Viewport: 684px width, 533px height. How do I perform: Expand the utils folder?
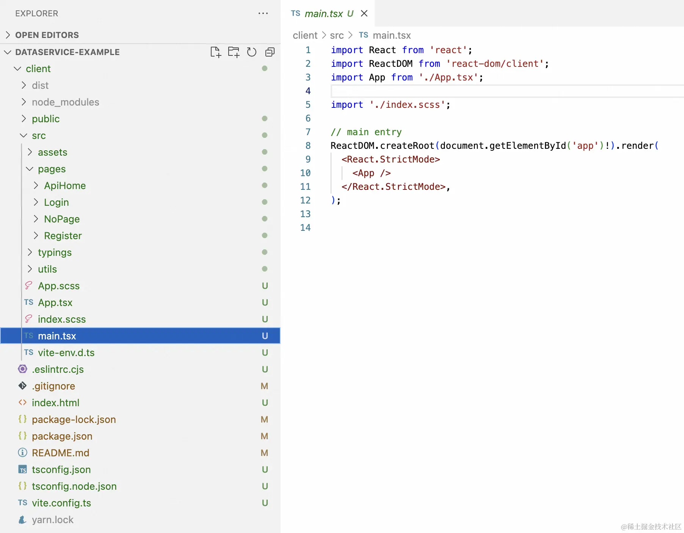(30, 269)
